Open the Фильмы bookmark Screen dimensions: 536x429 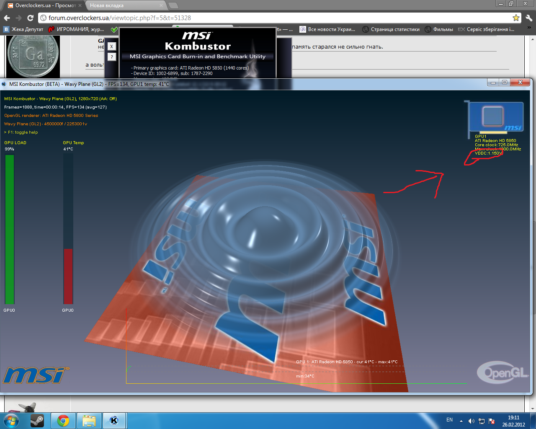(439, 29)
